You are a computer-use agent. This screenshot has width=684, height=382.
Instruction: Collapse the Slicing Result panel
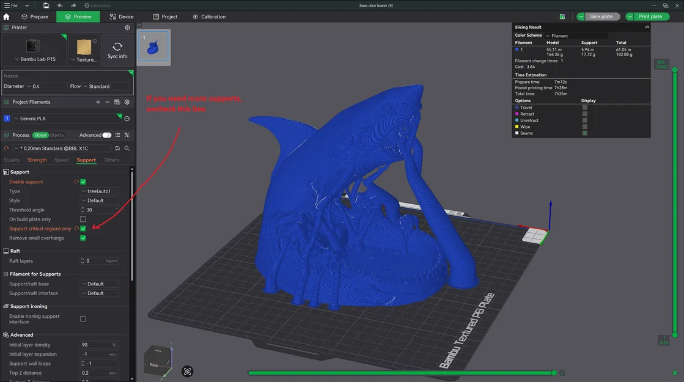click(x=647, y=27)
